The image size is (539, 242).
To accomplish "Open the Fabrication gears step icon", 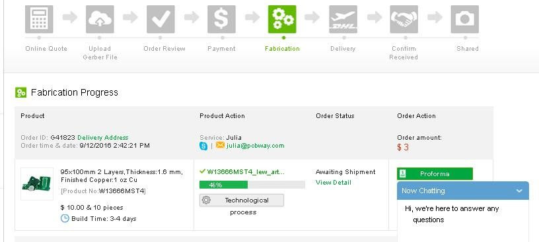I will tap(282, 19).
